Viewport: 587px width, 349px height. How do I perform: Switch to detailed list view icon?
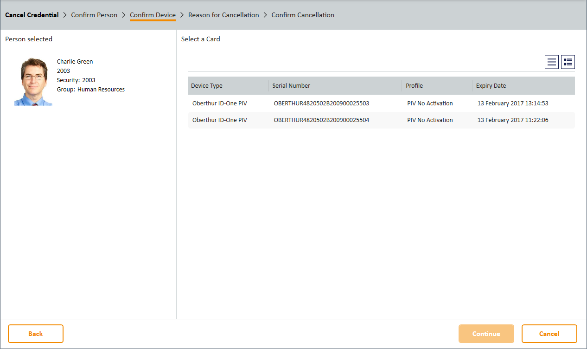point(568,62)
